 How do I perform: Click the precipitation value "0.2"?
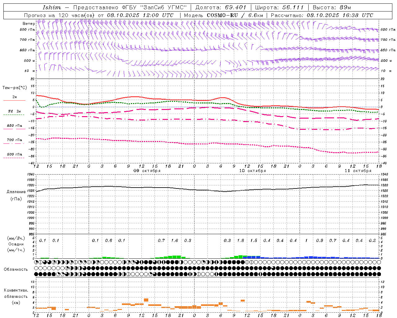click(x=372, y=240)
